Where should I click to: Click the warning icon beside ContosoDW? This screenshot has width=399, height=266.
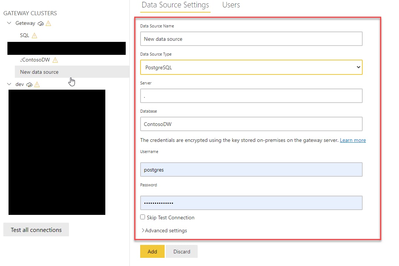click(x=55, y=60)
